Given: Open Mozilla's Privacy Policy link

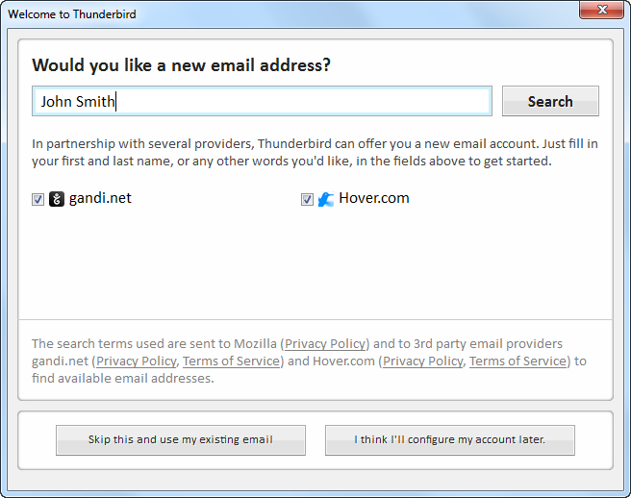Looking at the screenshot, I should click(325, 344).
